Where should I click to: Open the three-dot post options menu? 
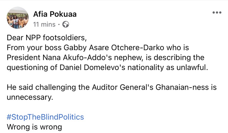[x=217, y=13]
